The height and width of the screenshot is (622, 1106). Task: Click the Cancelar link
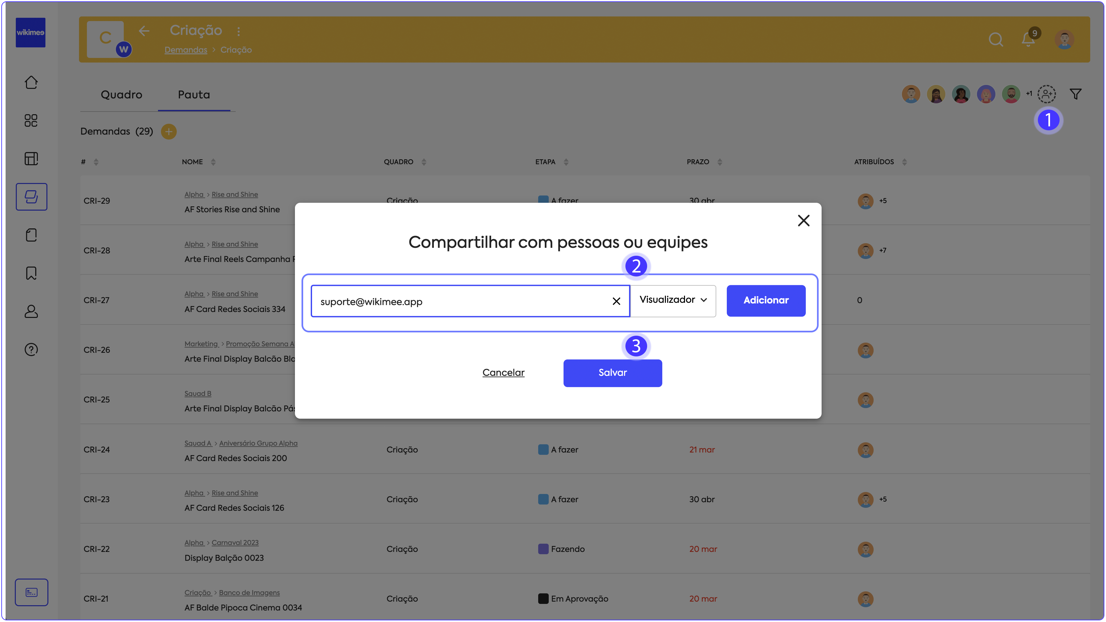[503, 373]
